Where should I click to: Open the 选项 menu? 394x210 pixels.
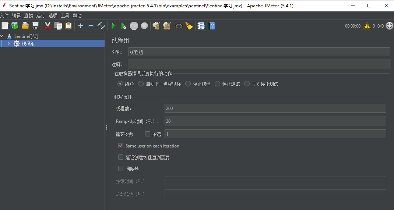[x=53, y=15]
